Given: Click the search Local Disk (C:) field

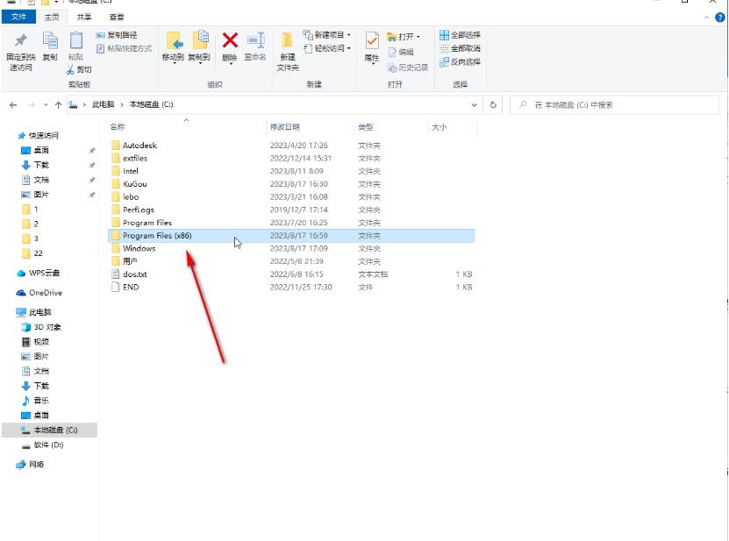Looking at the screenshot, I should [x=615, y=105].
